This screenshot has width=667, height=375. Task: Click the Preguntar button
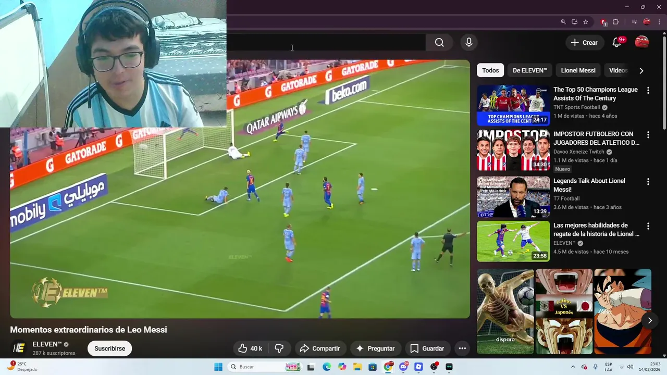tap(375, 348)
